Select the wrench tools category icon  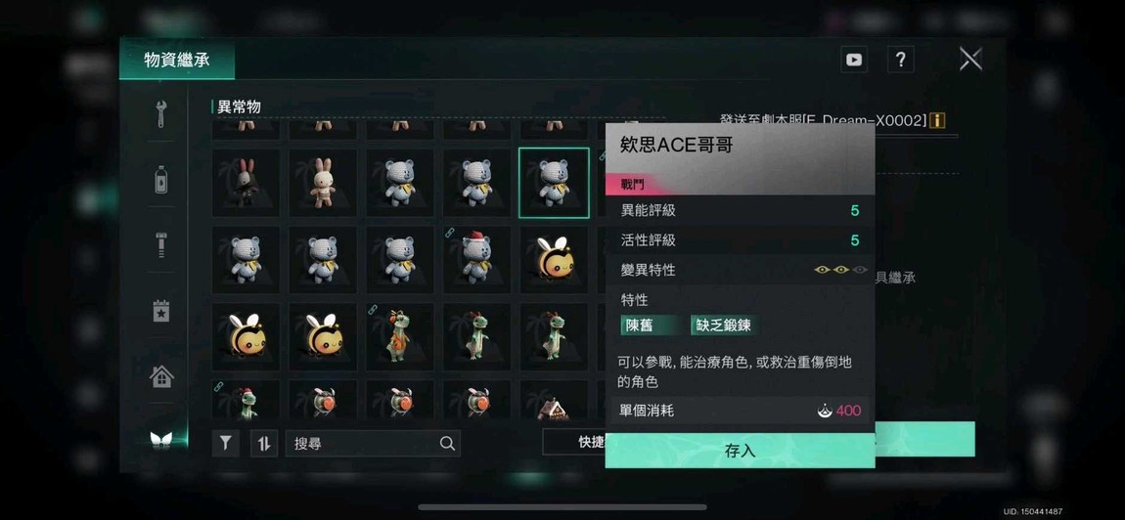click(x=161, y=114)
